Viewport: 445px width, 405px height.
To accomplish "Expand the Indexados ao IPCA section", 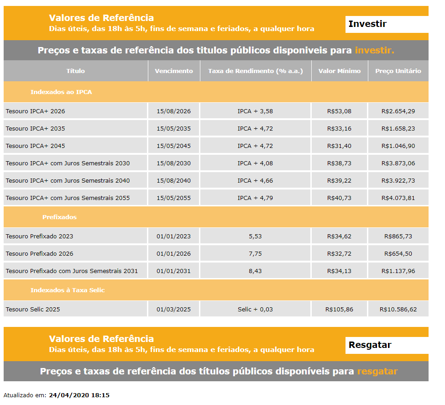I will point(61,92).
